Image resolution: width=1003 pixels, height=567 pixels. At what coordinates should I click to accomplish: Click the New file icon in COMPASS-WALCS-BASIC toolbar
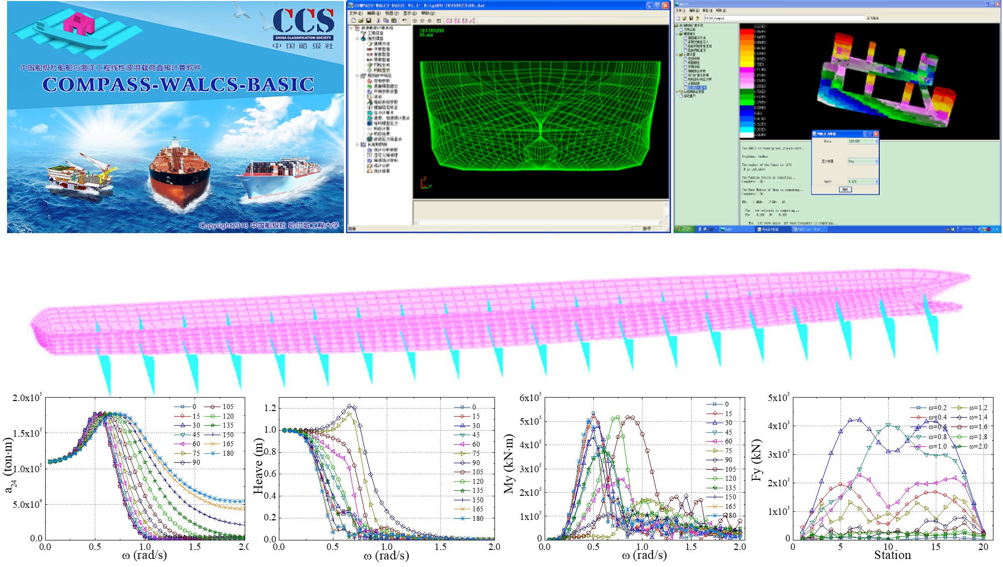[x=354, y=21]
